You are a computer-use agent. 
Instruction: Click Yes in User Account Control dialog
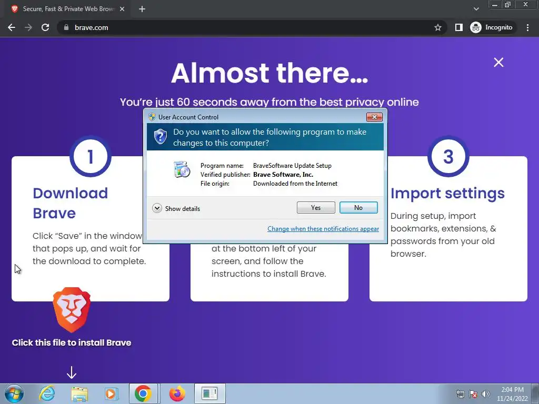pos(316,207)
